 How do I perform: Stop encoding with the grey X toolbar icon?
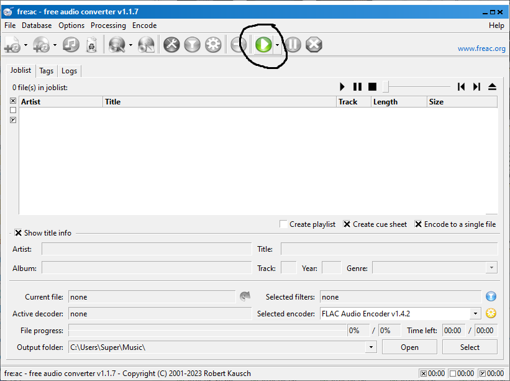(x=314, y=45)
